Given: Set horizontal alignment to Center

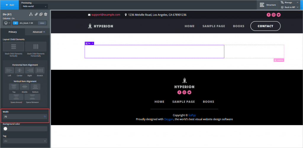Looking at the screenshot, I should [x=20, y=70].
